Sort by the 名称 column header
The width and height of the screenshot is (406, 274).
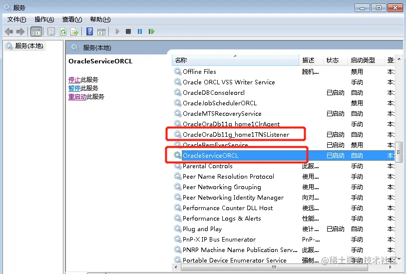point(235,60)
